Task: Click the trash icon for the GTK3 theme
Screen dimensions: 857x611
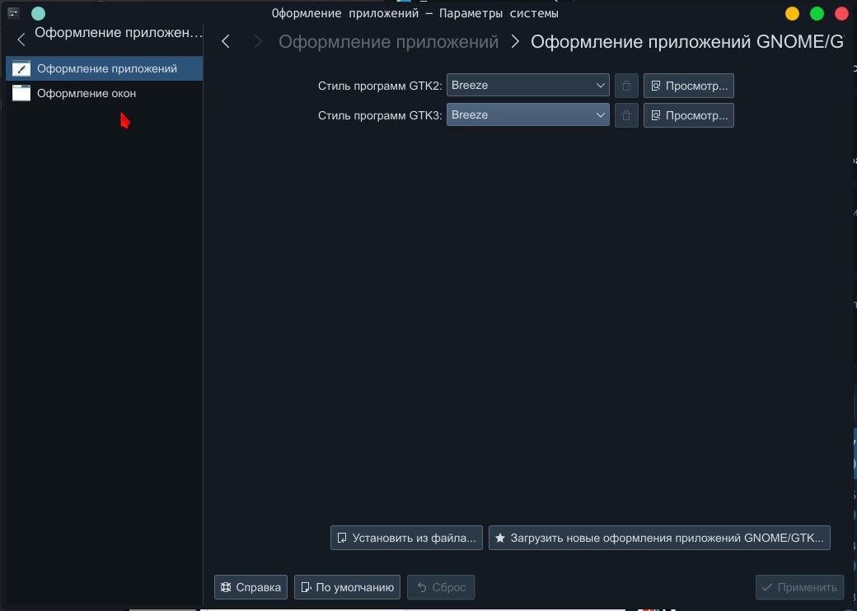Action: coord(626,115)
